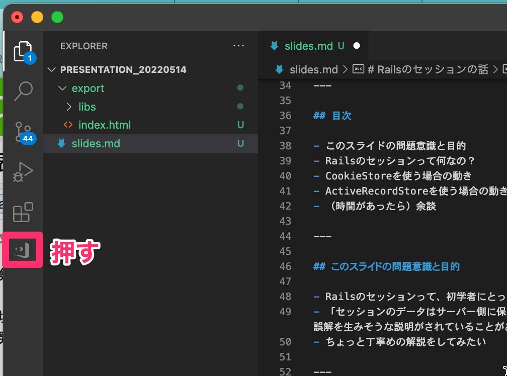Click the chevron after slides.md in breadcrumb
Viewport: 507px width, 376px height.
coord(346,69)
